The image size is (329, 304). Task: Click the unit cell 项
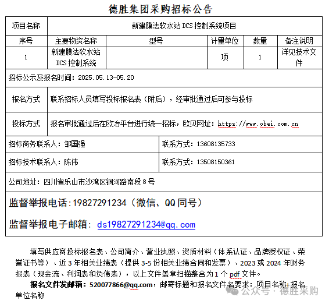pos(226,58)
